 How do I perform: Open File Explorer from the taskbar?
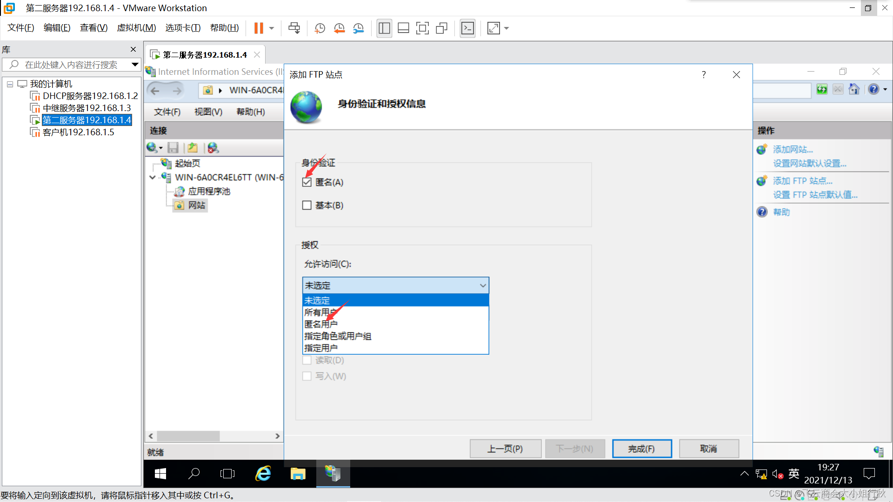pyautogui.click(x=298, y=474)
